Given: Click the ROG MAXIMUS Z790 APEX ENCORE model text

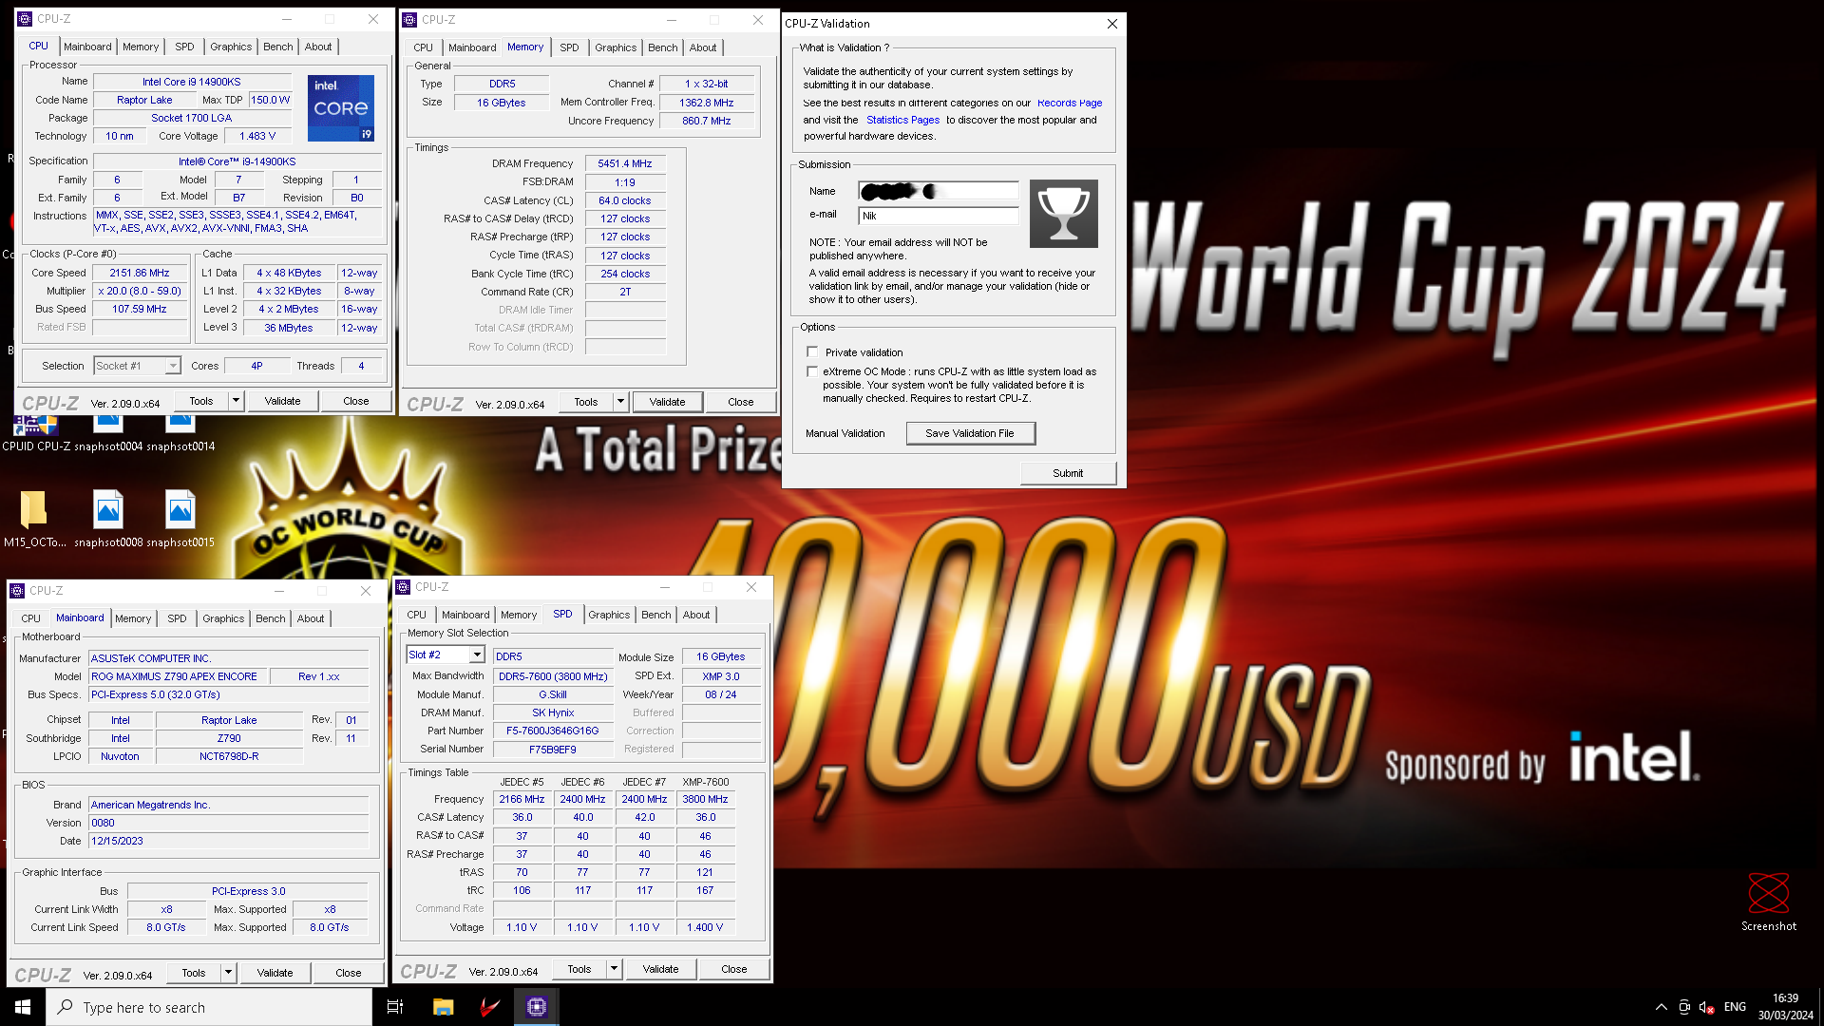Looking at the screenshot, I should tap(177, 676).
